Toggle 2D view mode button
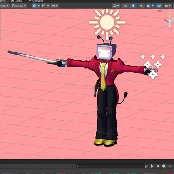The height and width of the screenshot is (174, 174). click(125, 6)
